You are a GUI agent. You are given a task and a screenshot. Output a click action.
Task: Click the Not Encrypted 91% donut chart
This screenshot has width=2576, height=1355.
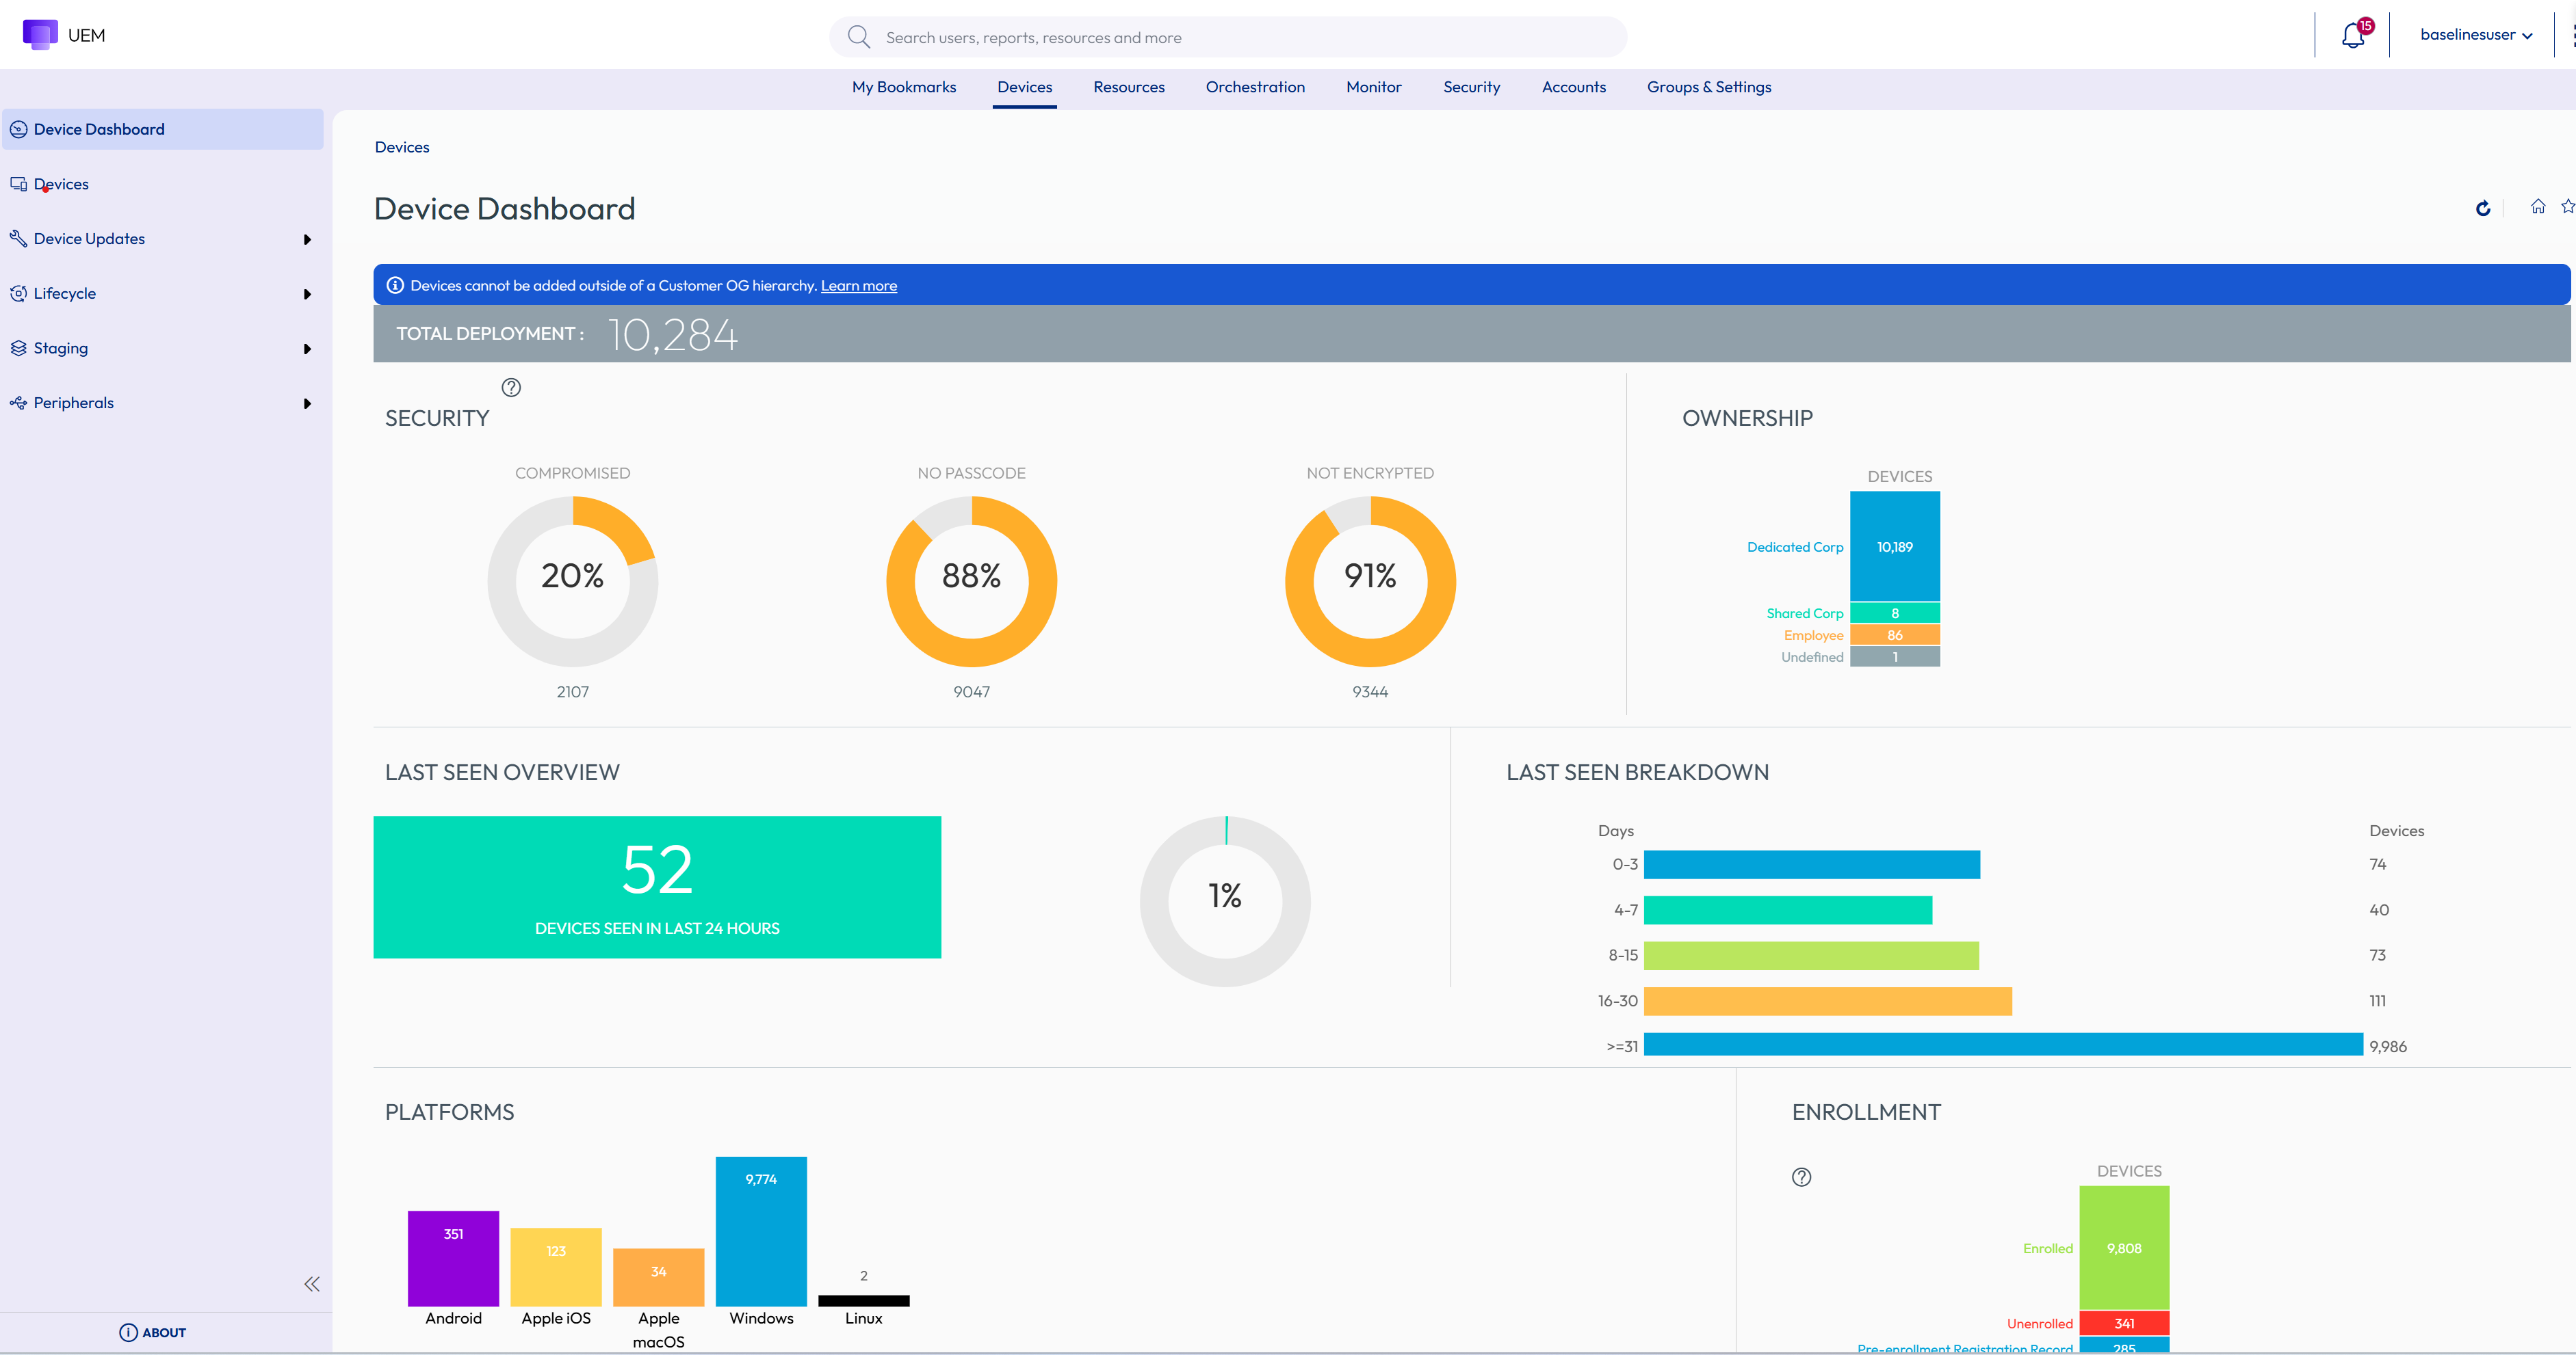point(1370,582)
